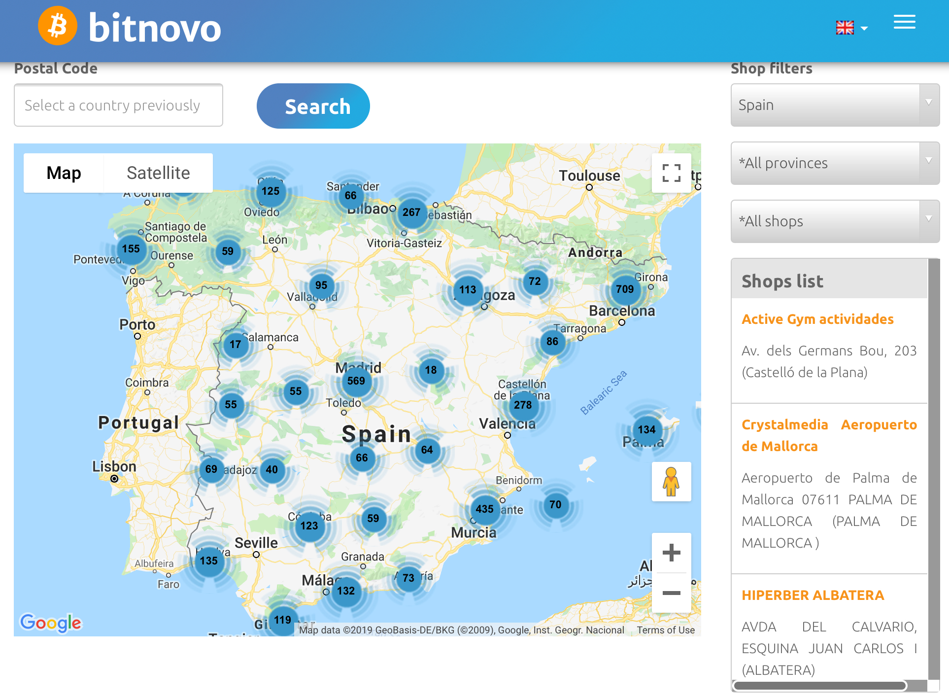Open the 70 cluster east of Alicante

[x=555, y=505]
